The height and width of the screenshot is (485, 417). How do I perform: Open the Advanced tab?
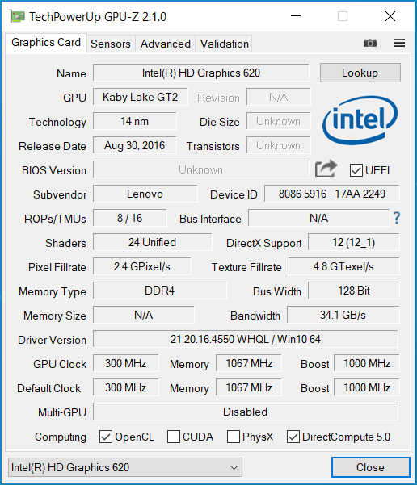(x=166, y=44)
